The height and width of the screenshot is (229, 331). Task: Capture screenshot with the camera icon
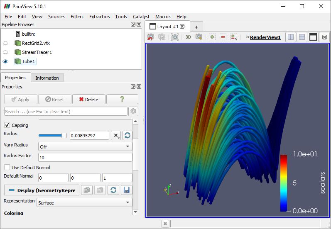click(175, 37)
